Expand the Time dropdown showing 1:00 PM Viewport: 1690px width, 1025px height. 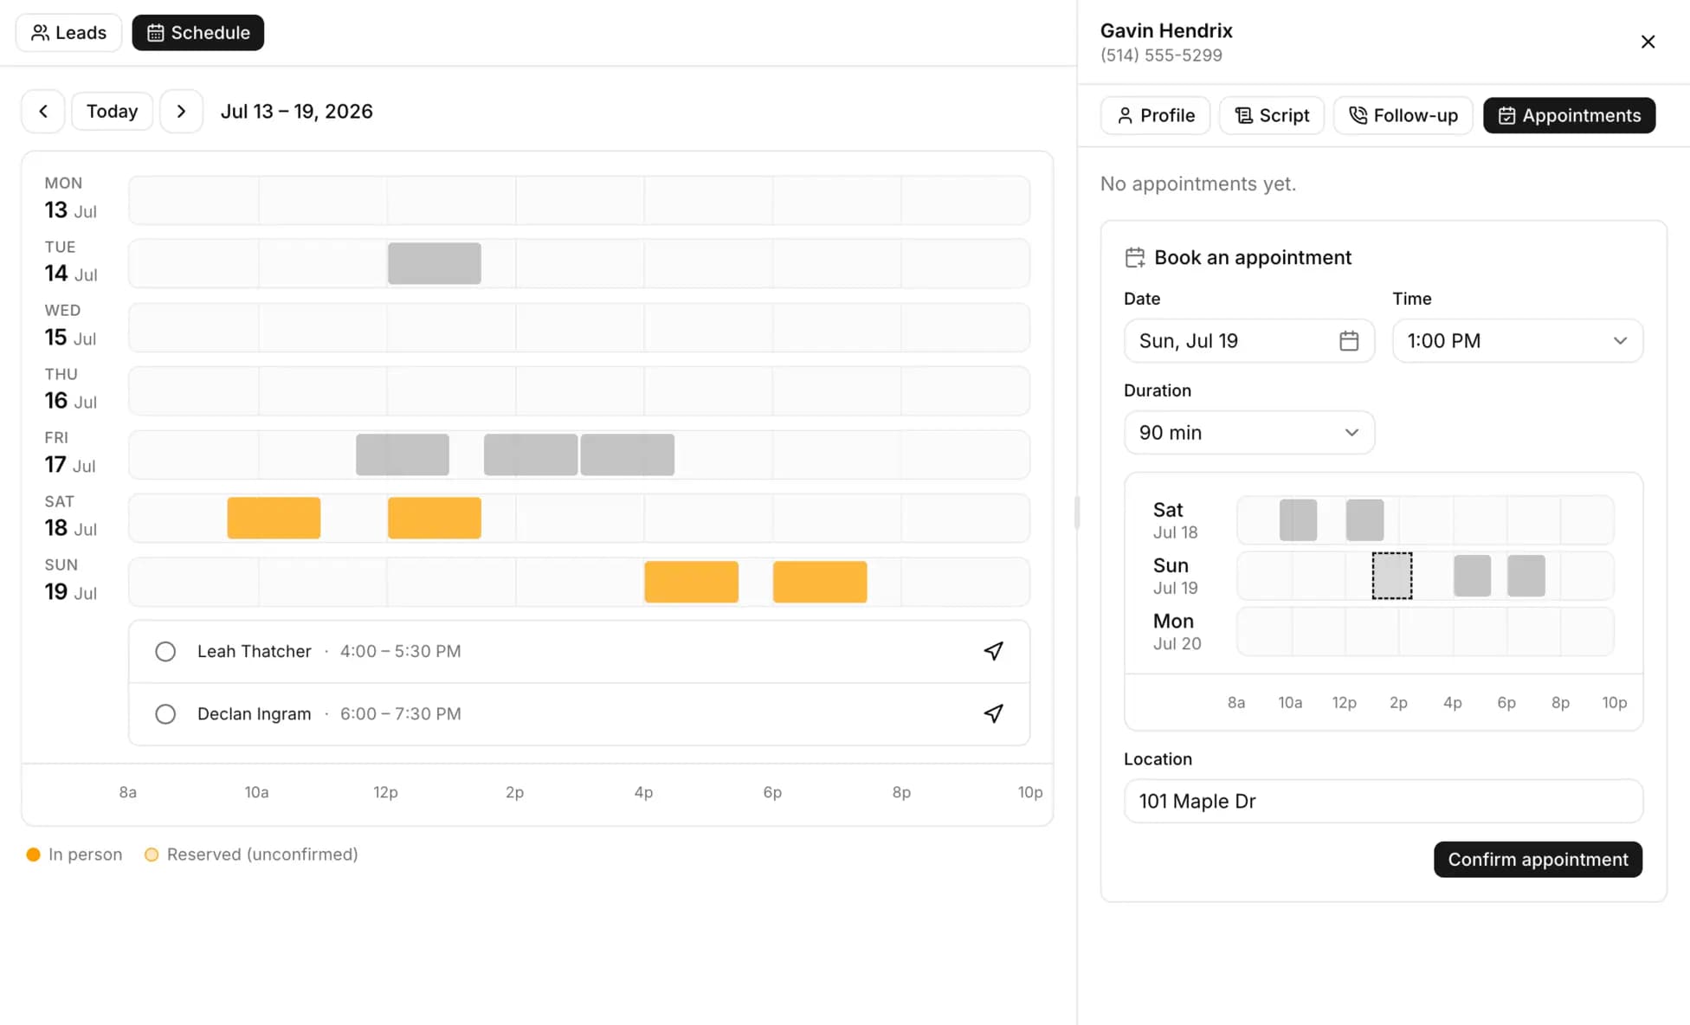click(x=1517, y=341)
